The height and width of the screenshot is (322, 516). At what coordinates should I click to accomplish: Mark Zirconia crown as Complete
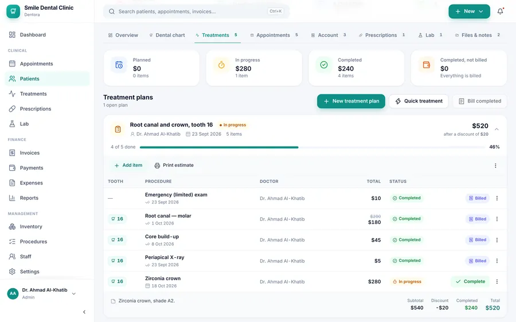tap(470, 281)
